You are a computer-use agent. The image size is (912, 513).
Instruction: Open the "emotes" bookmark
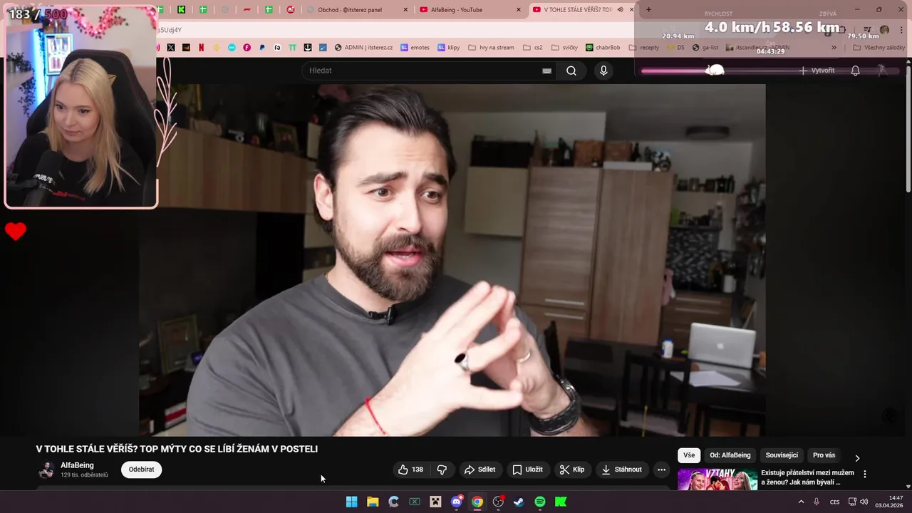(x=415, y=48)
